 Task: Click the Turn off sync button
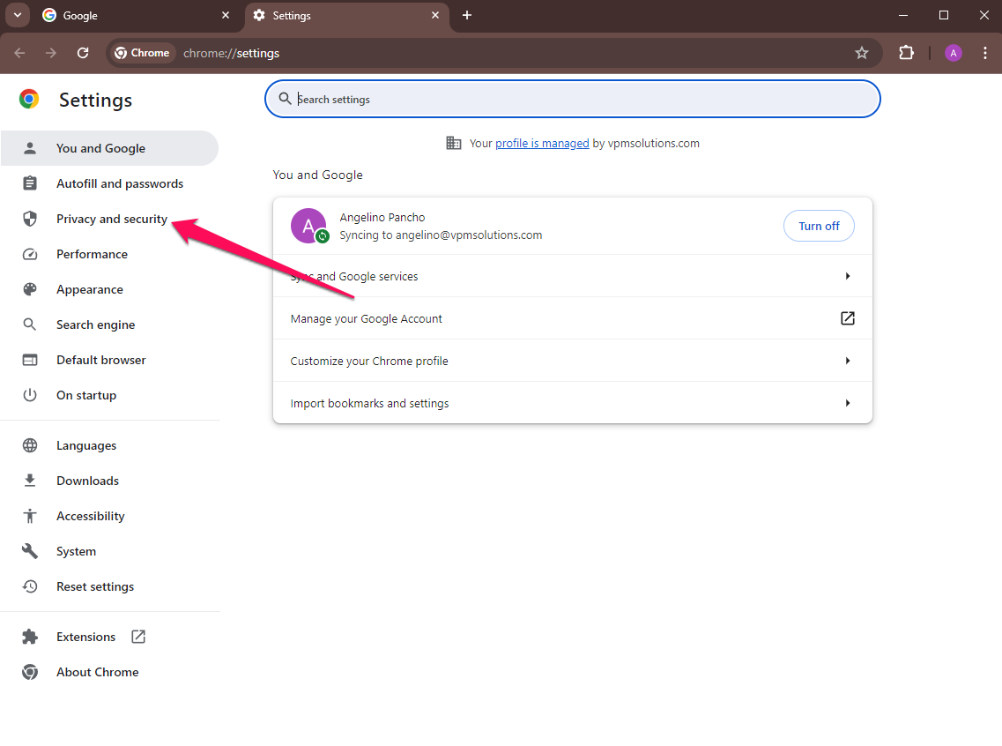tap(819, 226)
